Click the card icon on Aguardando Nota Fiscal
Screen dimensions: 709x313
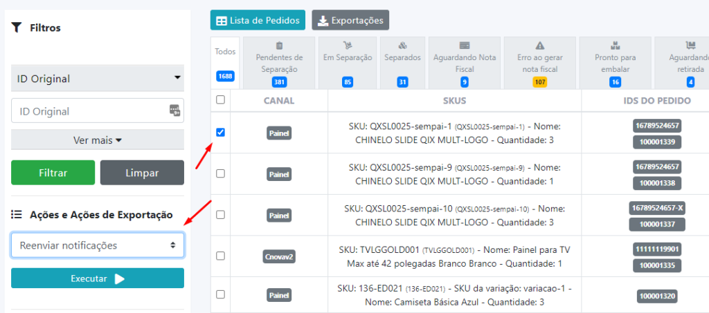click(465, 45)
